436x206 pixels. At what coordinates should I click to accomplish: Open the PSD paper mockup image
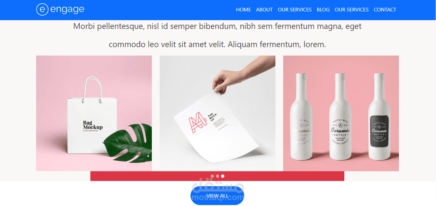[x=218, y=113]
